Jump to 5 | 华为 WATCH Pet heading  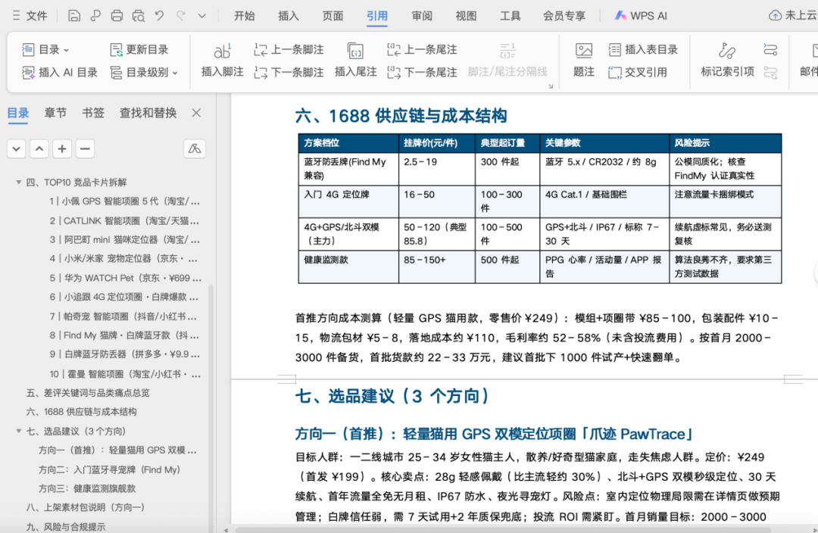click(125, 278)
